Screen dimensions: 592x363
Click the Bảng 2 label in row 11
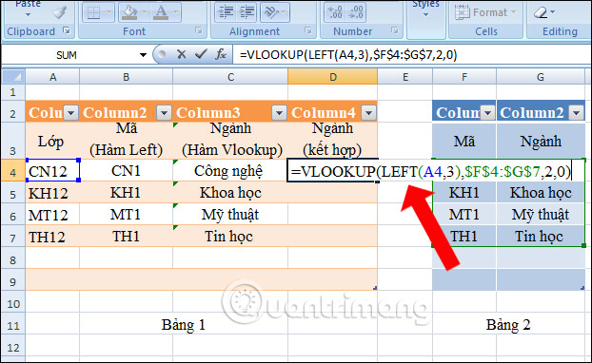pos(508,325)
